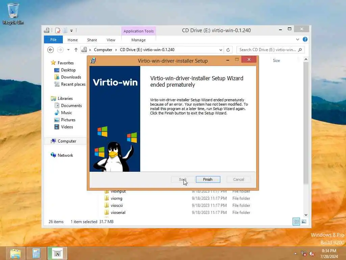Image resolution: width=346 pixels, height=260 pixels.
Task: Select Favorites in the navigation pane
Action: tap(65, 63)
